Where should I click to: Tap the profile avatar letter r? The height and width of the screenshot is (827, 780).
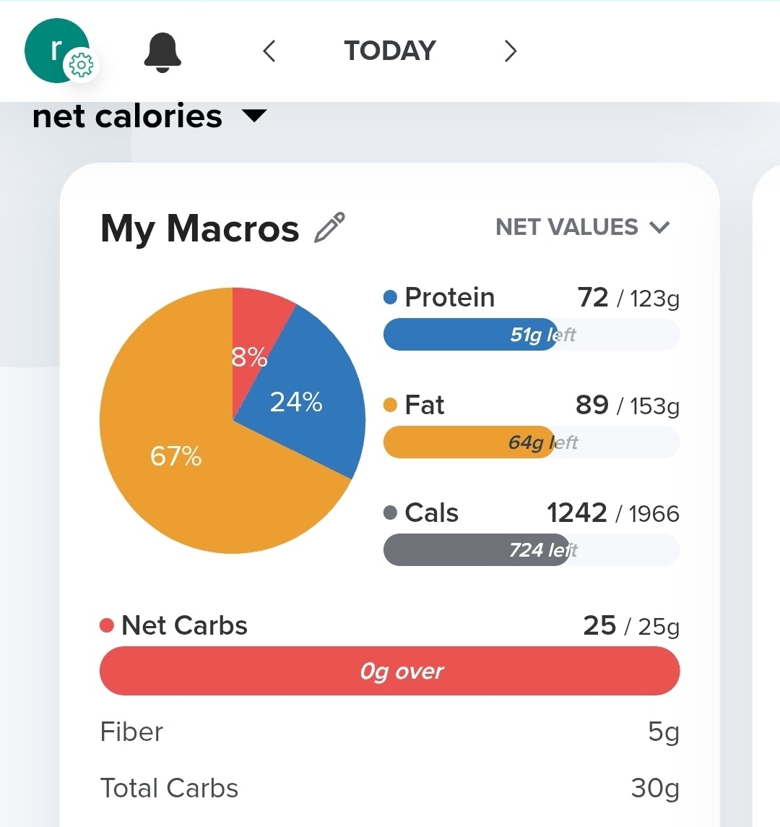point(54,49)
